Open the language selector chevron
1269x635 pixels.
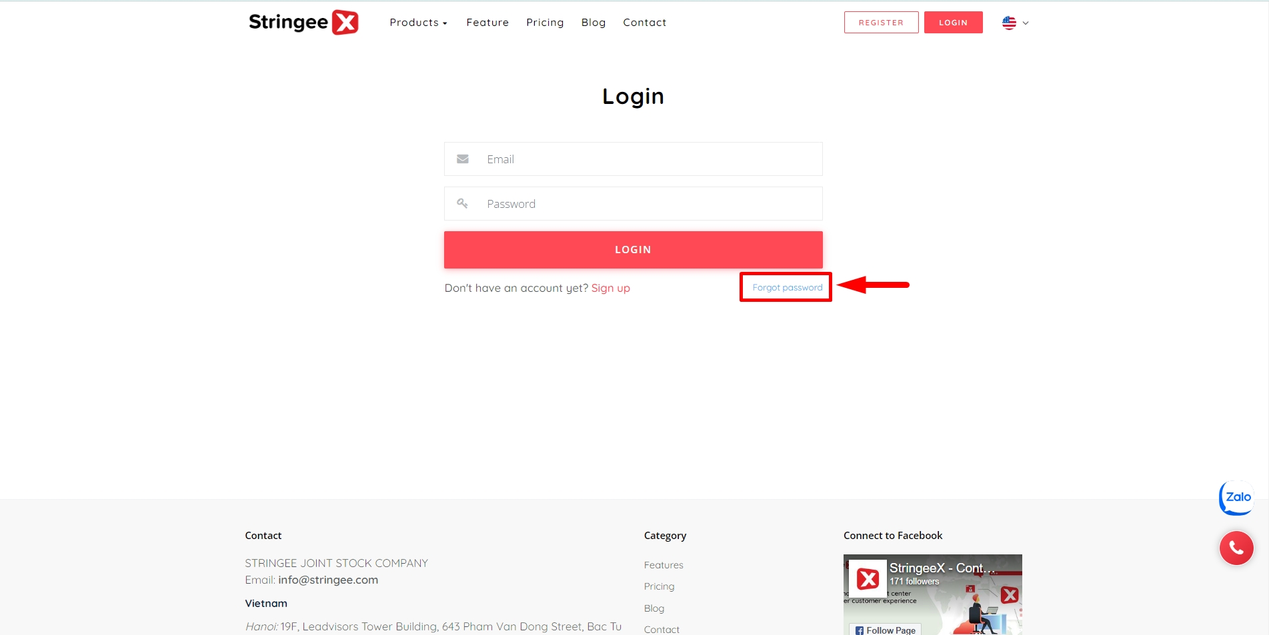1026,23
